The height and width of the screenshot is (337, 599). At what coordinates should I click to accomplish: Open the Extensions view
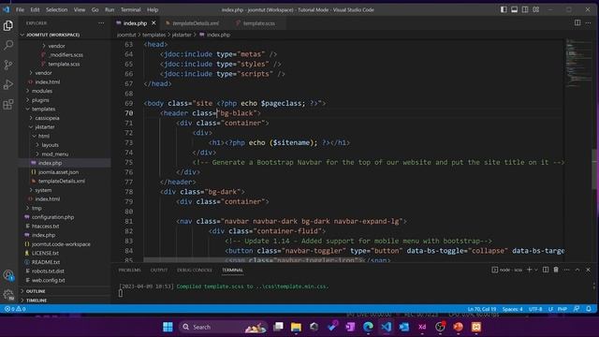pyautogui.click(x=8, y=104)
